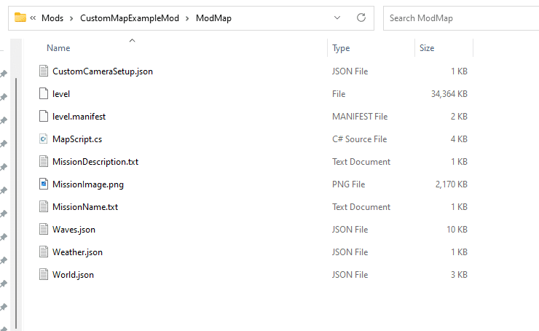539x331 pixels.
Task: Click the MapScript.cs C# file icon
Action: [x=44, y=139]
